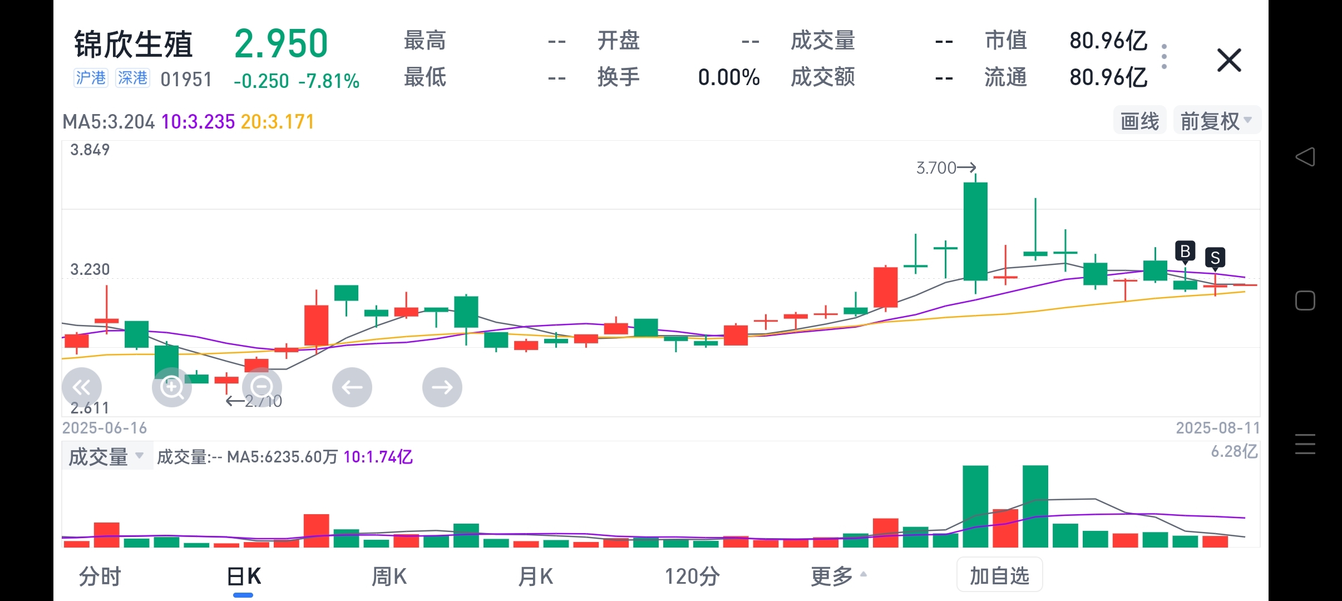Screen dimensions: 1342x601
Task: Tap the Android home square icon
Action: click(x=1305, y=300)
